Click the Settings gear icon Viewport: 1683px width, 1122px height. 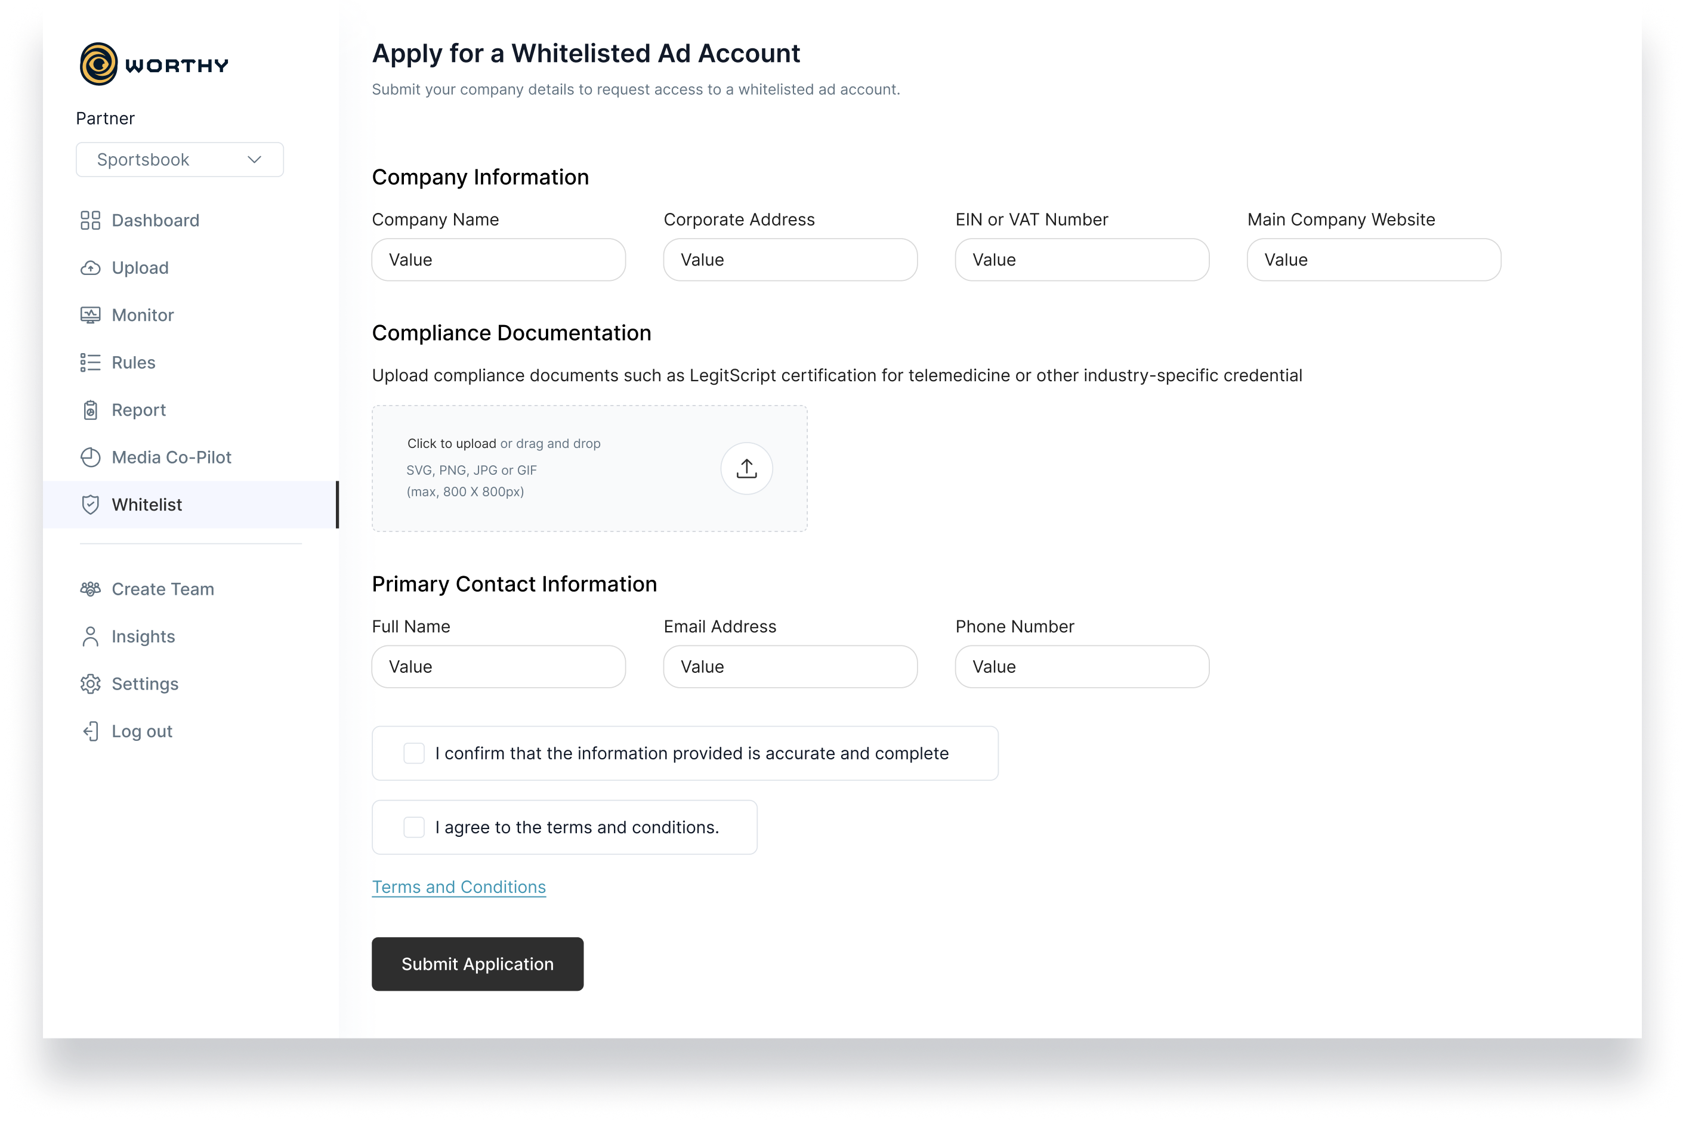click(90, 684)
